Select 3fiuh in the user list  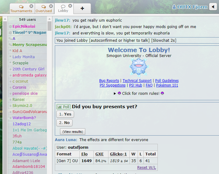(27, 136)
